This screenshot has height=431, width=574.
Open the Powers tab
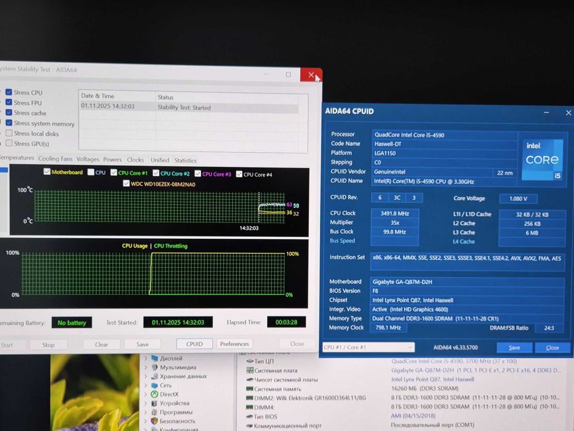[x=113, y=159]
